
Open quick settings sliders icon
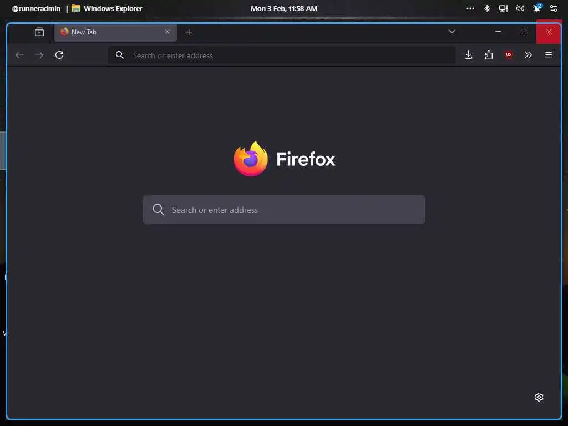(x=554, y=8)
